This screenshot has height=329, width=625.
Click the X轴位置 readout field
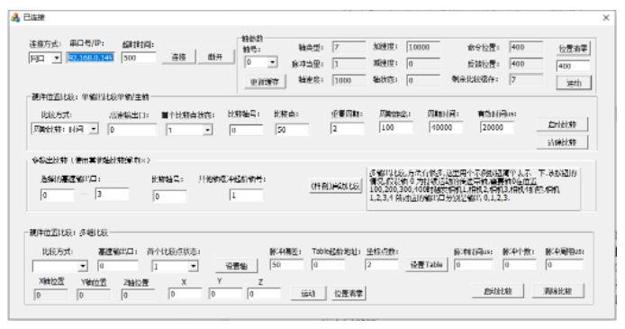50,295
